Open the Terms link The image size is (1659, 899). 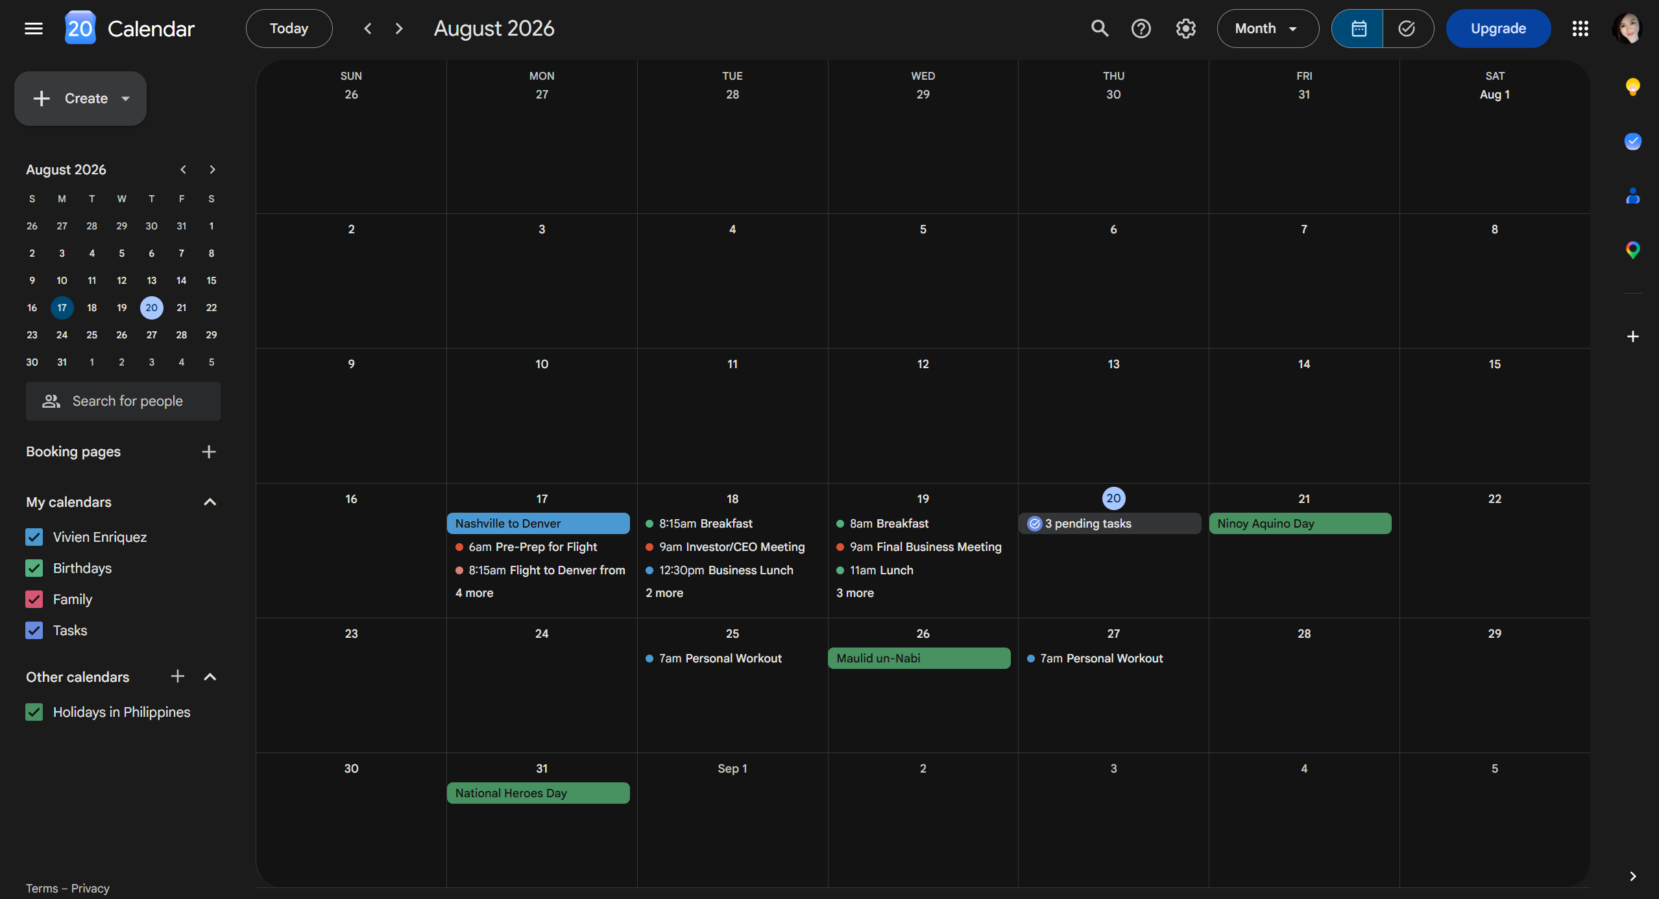42,889
